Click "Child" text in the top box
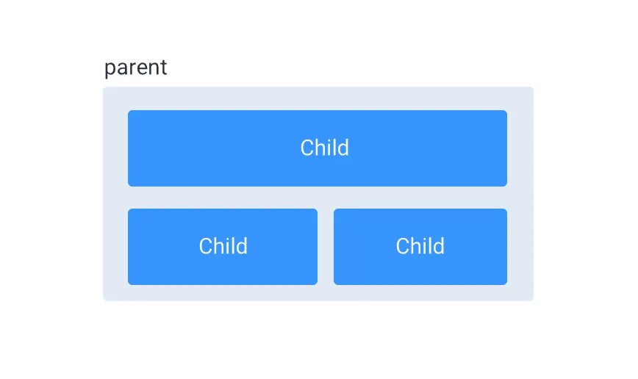The height and width of the screenshot is (379, 638). coord(324,148)
